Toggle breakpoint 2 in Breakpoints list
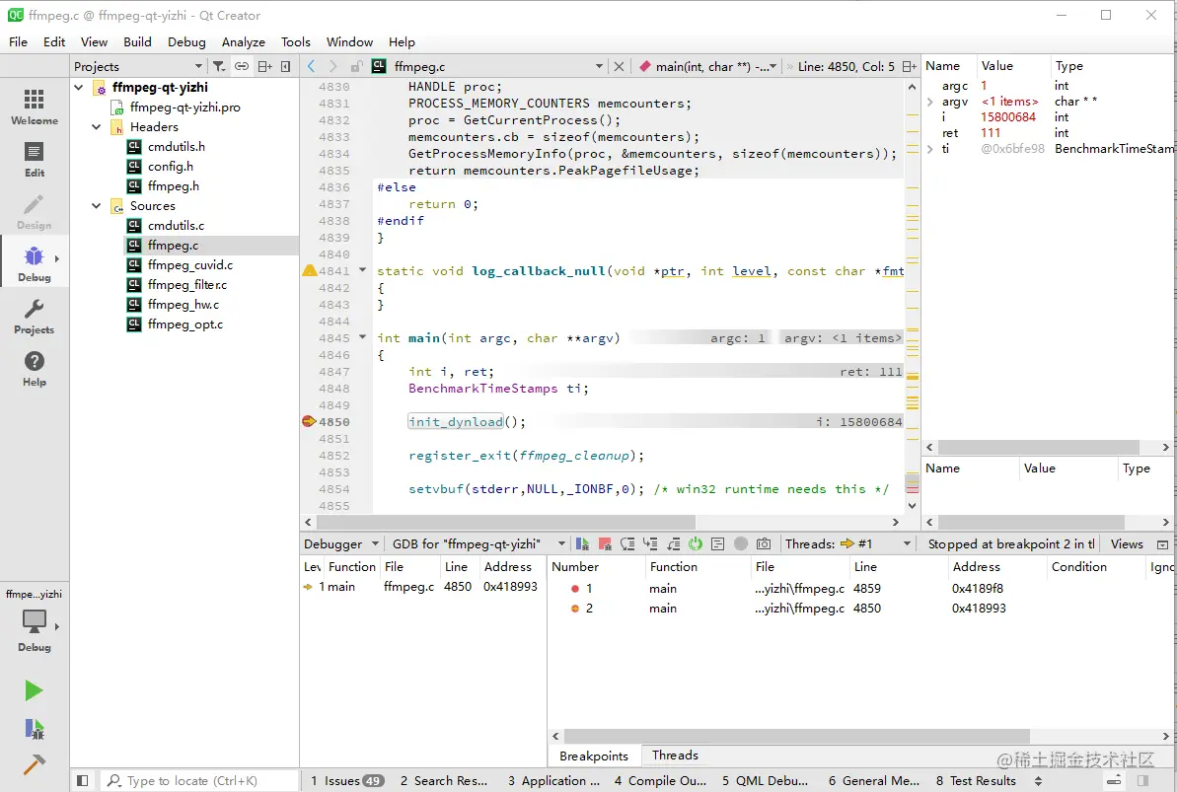 coord(575,609)
